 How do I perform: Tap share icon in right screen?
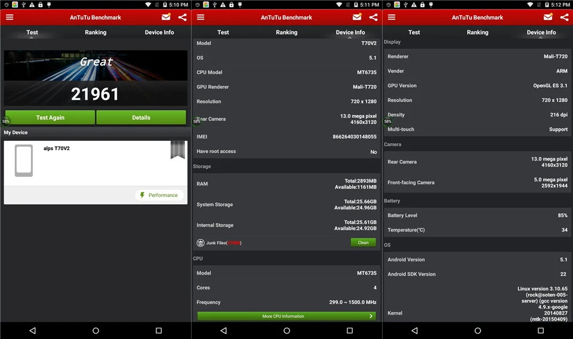[x=564, y=17]
